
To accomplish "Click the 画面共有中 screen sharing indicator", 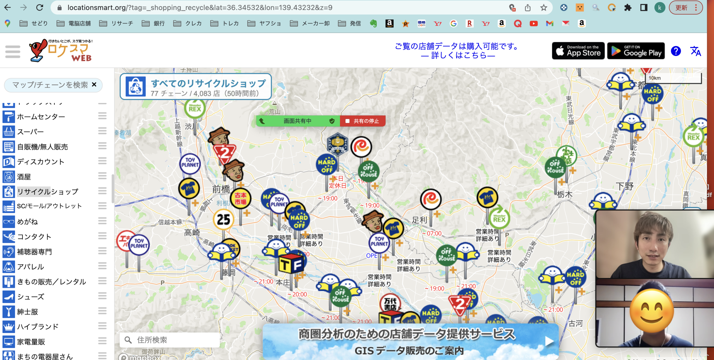I will [x=298, y=121].
